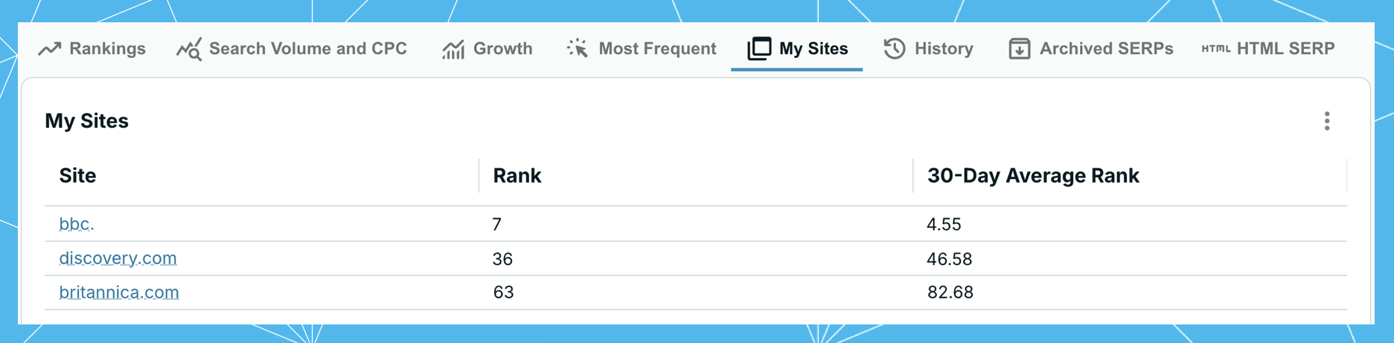The height and width of the screenshot is (343, 1394).
Task: Click the History clock icon
Action: click(895, 48)
